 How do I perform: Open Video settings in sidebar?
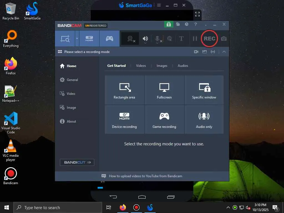click(x=67, y=94)
